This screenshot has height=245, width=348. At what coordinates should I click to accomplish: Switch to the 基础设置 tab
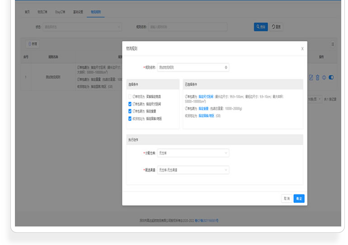coord(78,12)
